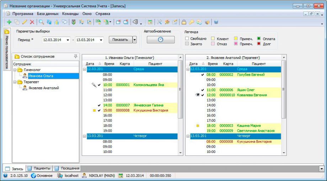Toggle the pin on Список сотрудников panel

[75, 56]
